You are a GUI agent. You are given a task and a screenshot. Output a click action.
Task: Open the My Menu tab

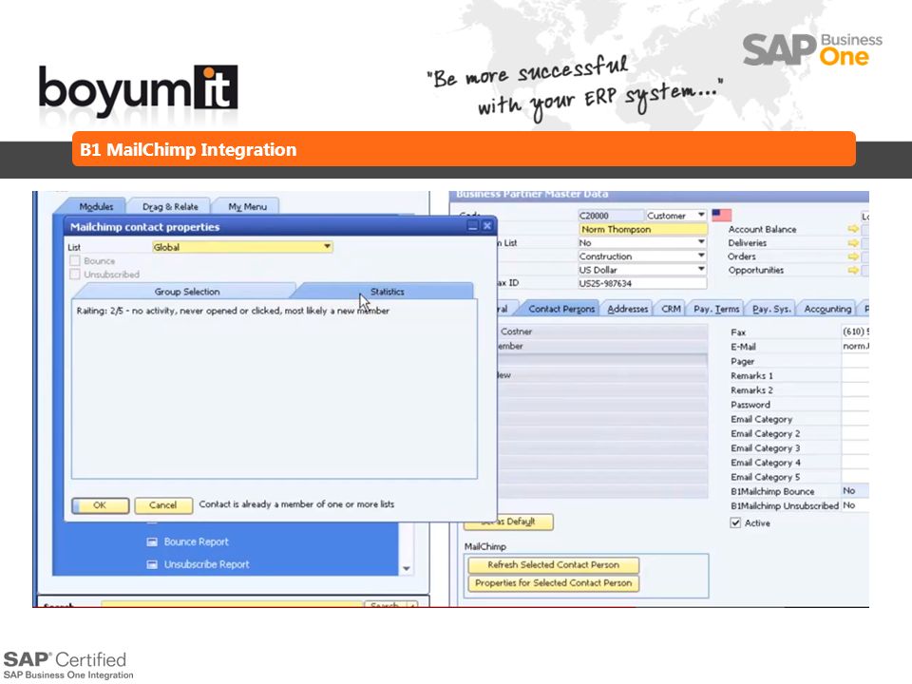click(x=247, y=206)
